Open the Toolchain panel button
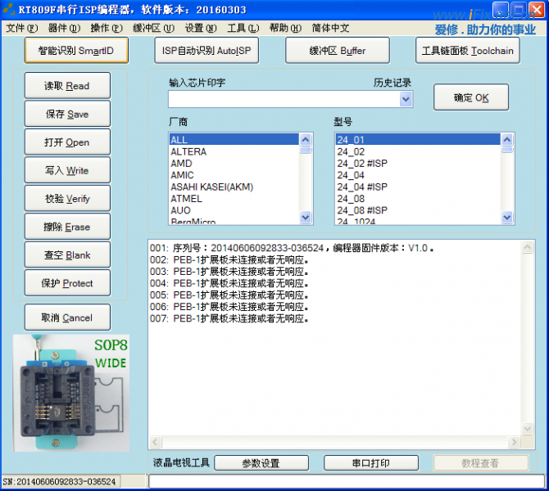 point(467,51)
